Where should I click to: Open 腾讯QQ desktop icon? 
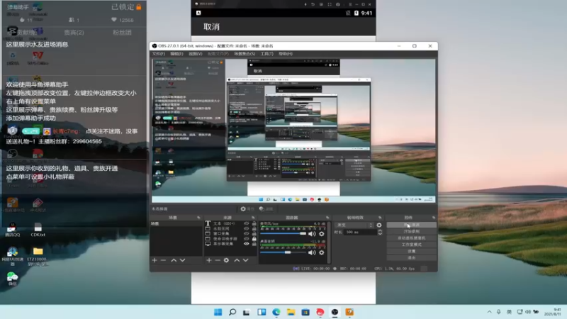pyautogui.click(x=12, y=230)
